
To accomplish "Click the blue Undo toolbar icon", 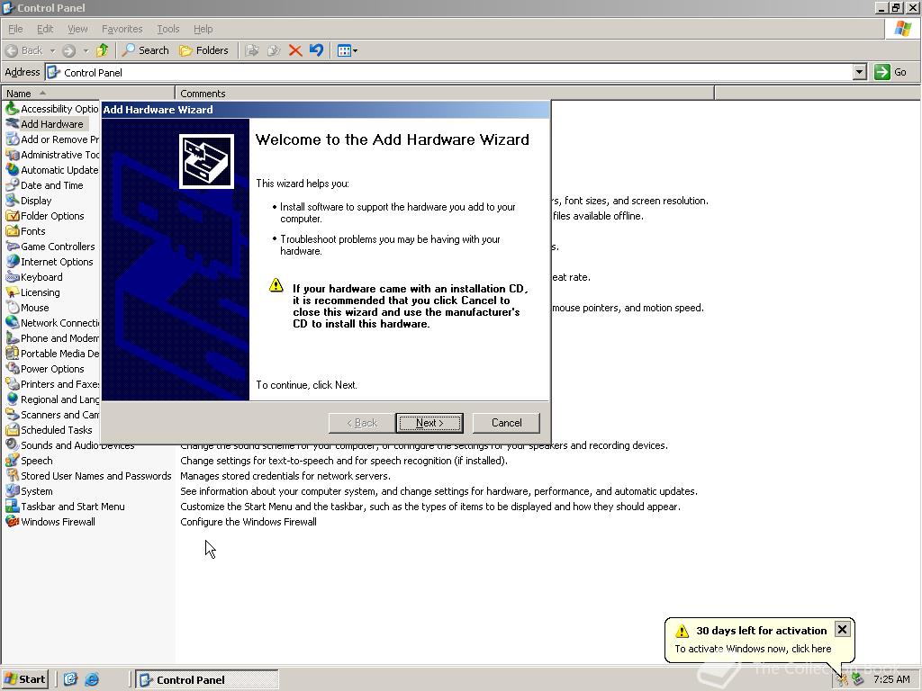I will tap(316, 50).
